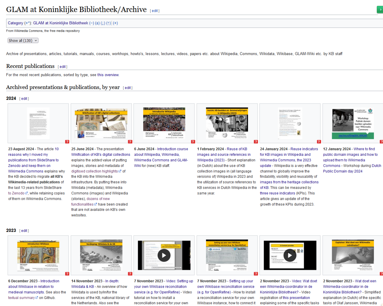The height and width of the screenshot is (306, 383).
Task: Open 'digitised collection highlights' external link
Action: pyautogui.click(x=96, y=171)
